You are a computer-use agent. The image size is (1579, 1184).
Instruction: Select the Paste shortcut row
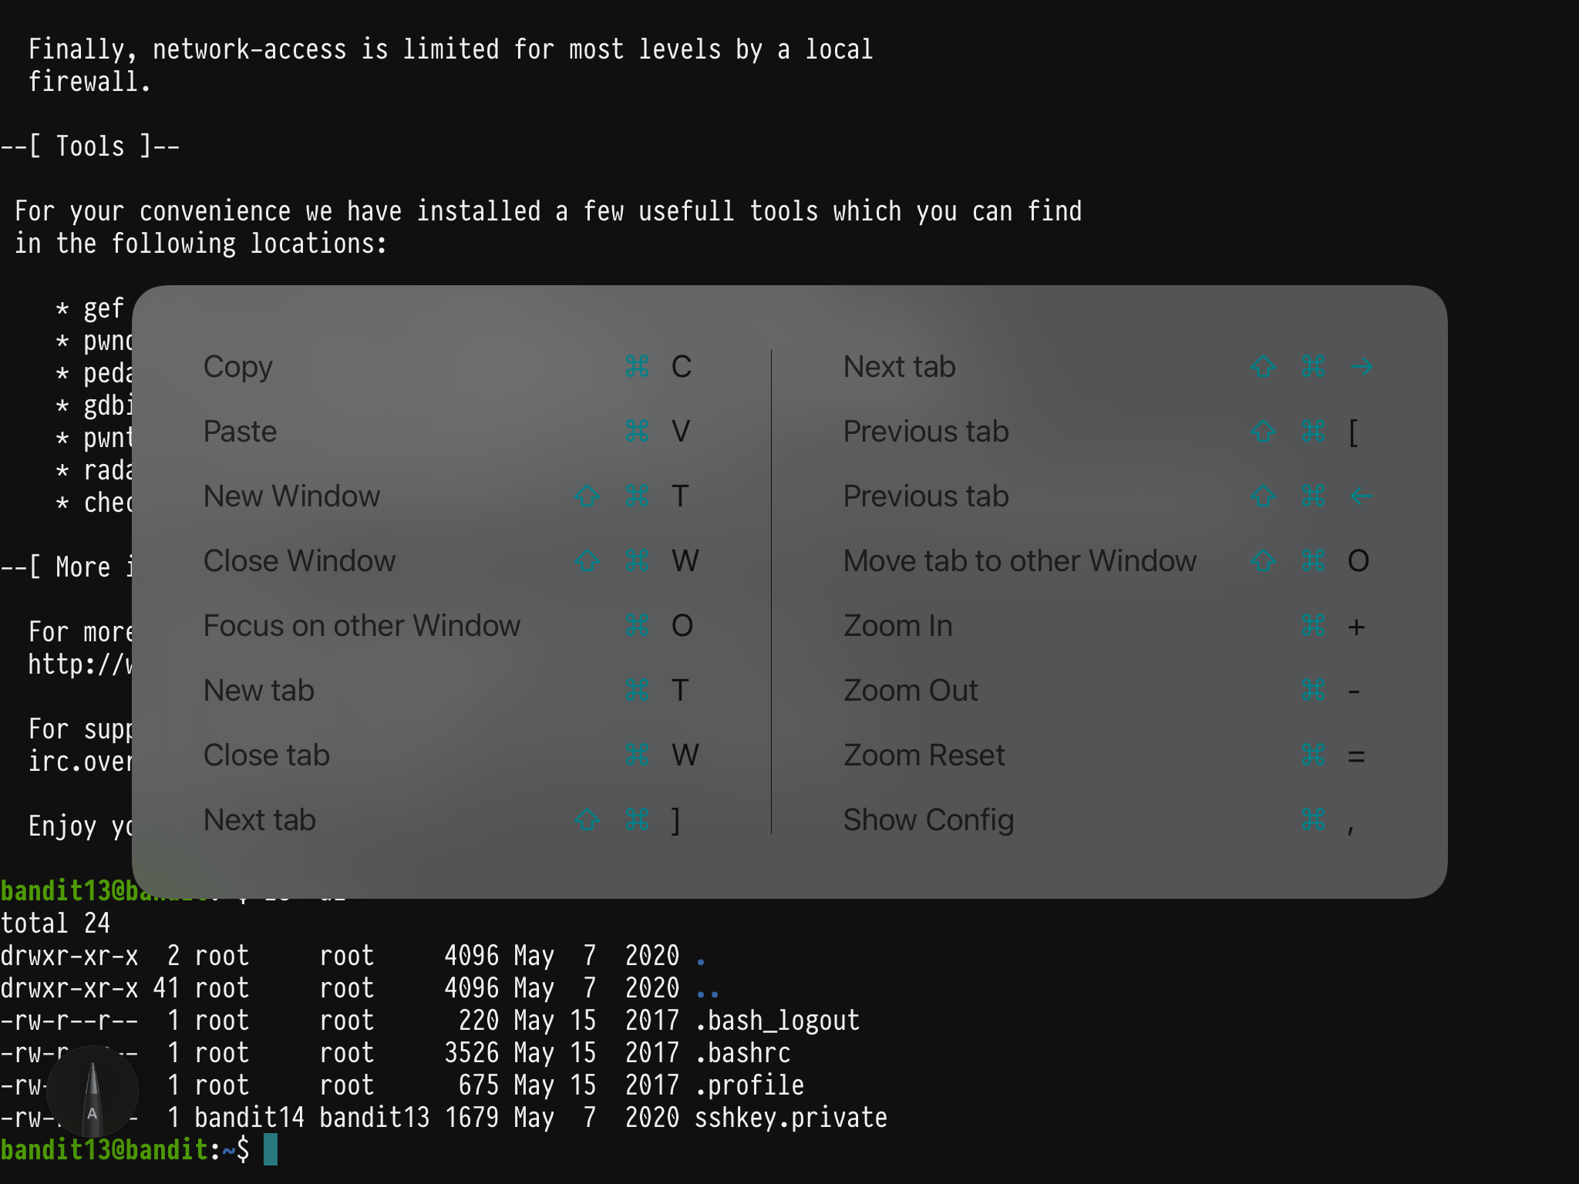pyautogui.click(x=240, y=432)
